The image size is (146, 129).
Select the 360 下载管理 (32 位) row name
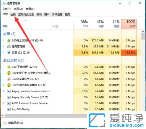(24, 67)
